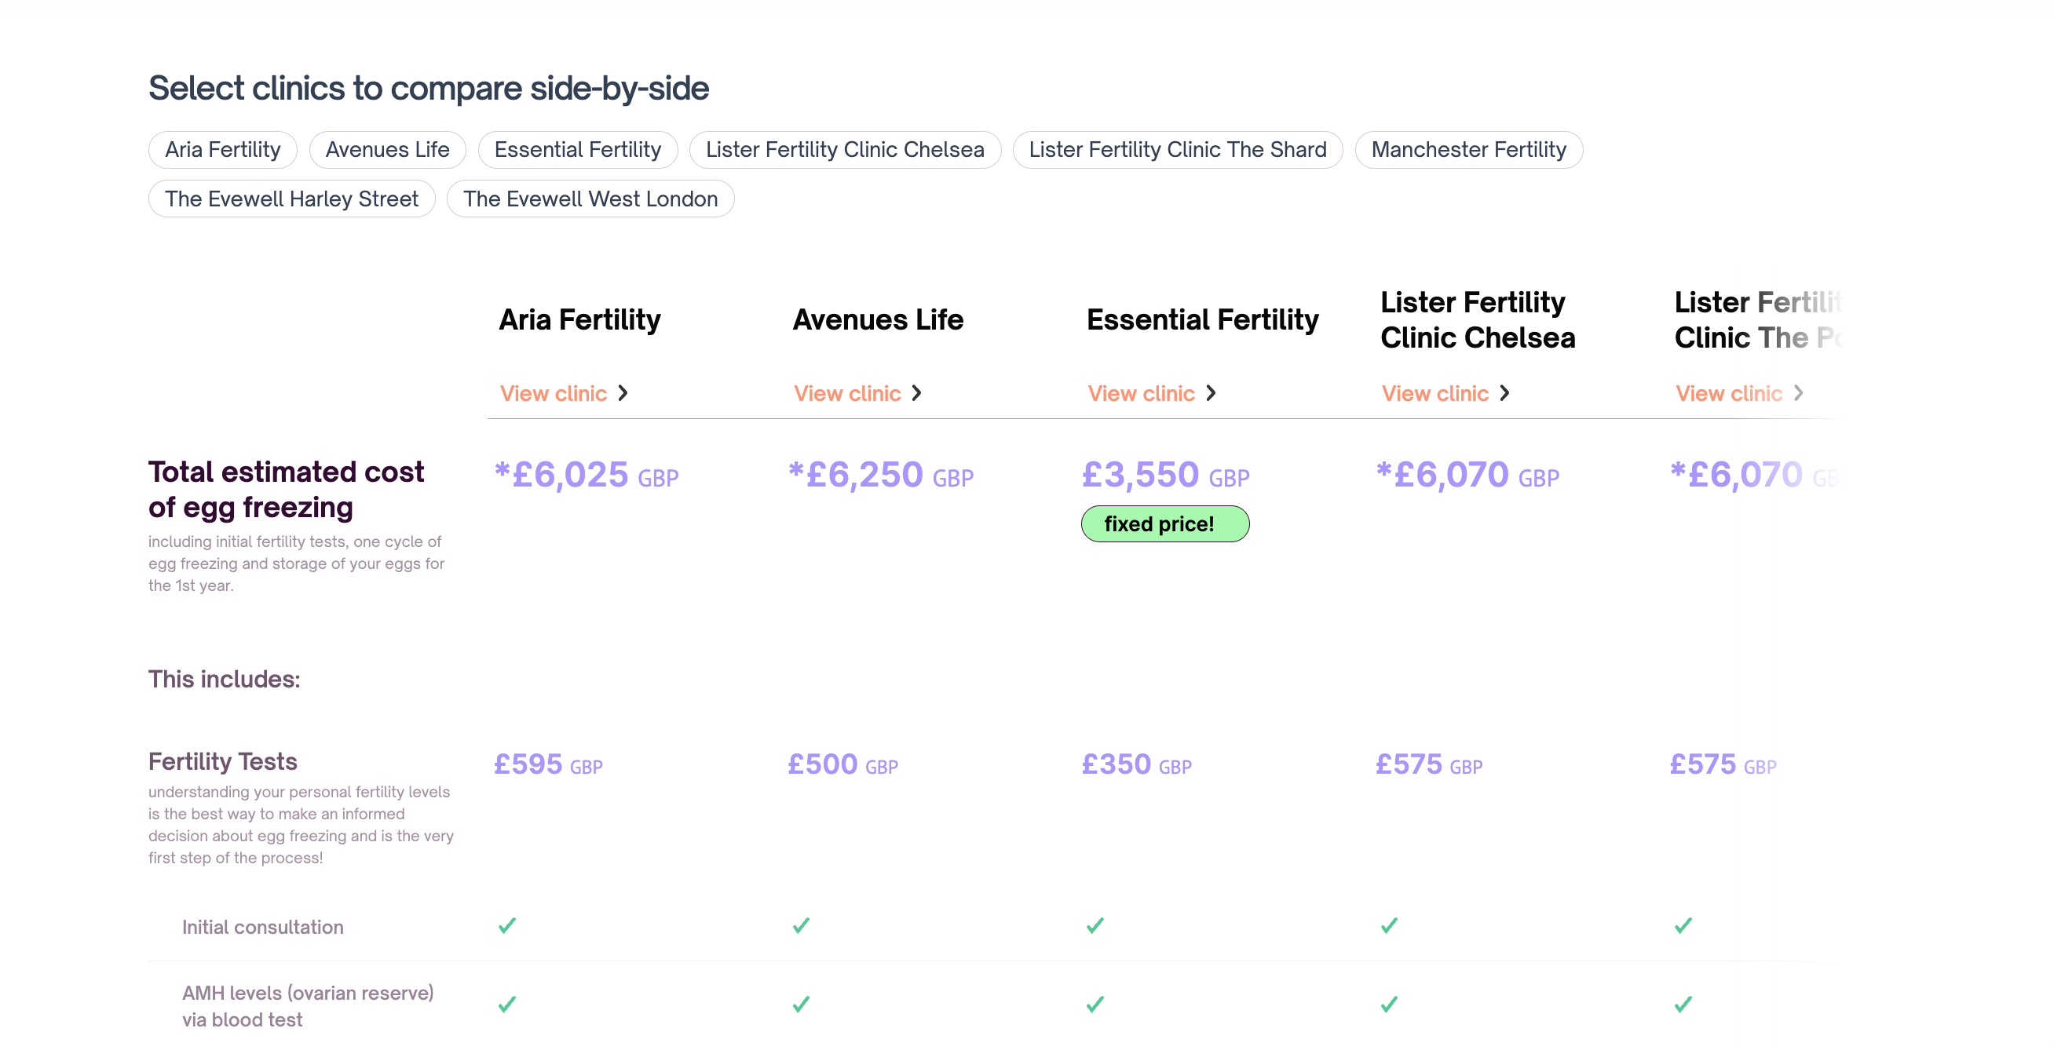This screenshot has height=1050, width=2054.
Task: Click chevron arrow beside Essential Fertility View clinic
Action: tap(1212, 393)
